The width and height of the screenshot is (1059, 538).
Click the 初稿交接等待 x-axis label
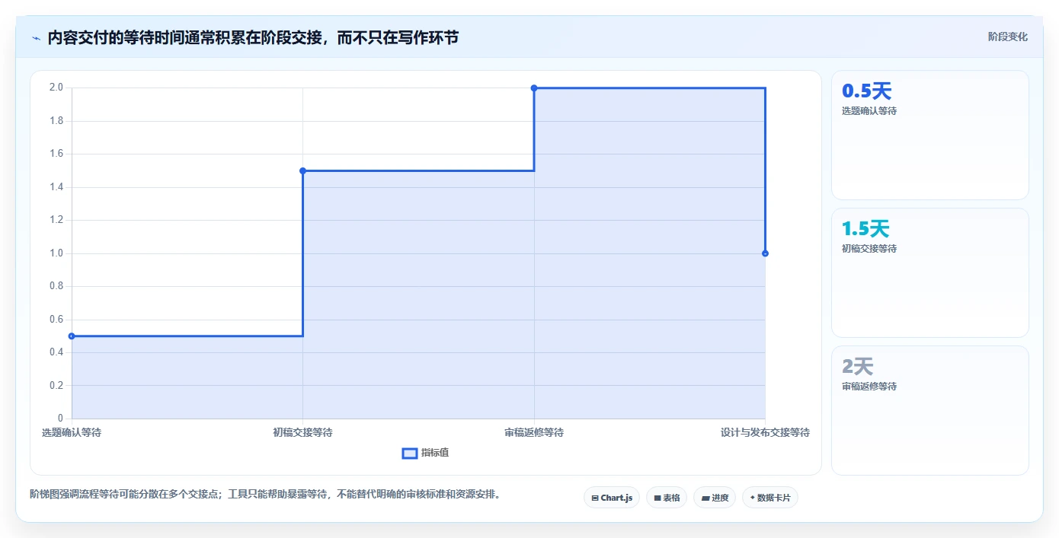point(302,432)
